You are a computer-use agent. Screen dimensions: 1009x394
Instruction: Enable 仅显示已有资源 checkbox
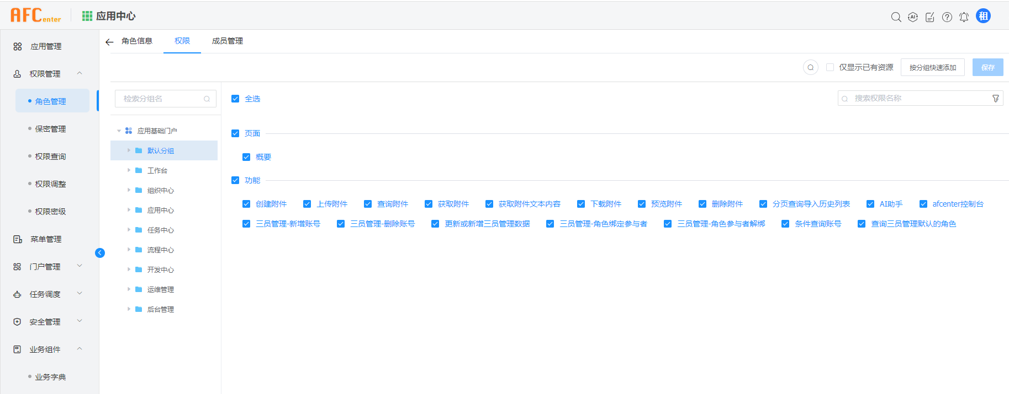pyautogui.click(x=830, y=67)
